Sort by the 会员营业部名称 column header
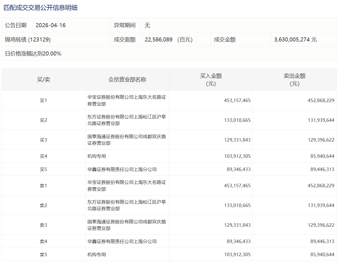339x263 pixels. tap(127, 79)
